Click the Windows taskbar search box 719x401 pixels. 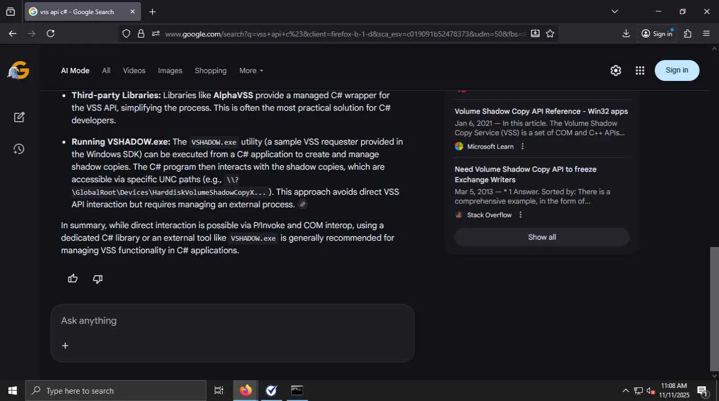pyautogui.click(x=115, y=391)
